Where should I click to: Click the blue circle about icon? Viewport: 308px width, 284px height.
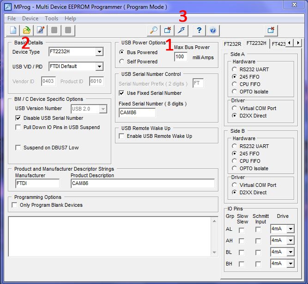[x=213, y=31]
